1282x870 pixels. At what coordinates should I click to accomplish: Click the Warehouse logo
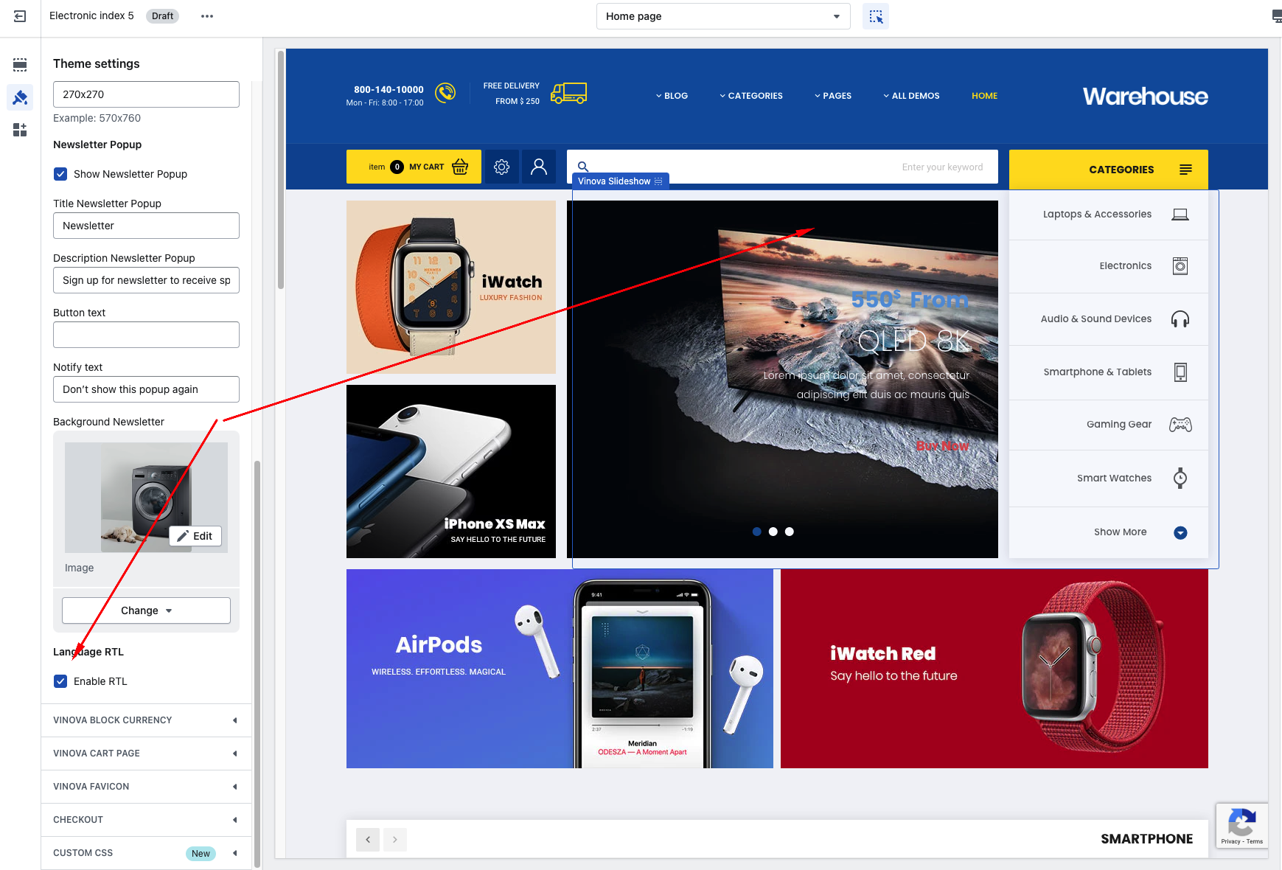1145,97
